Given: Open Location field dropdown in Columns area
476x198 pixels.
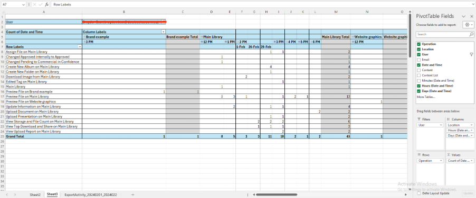Looking at the screenshot, I should point(471,125).
